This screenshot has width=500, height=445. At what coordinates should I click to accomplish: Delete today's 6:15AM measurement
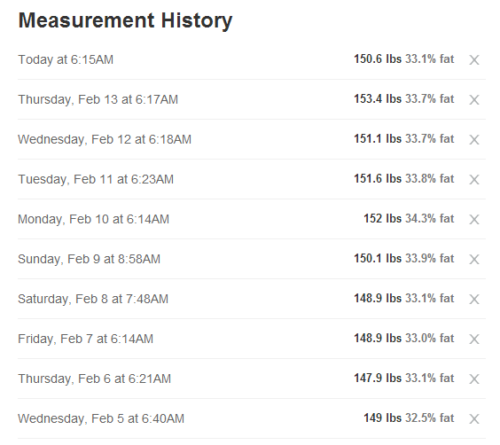(474, 59)
